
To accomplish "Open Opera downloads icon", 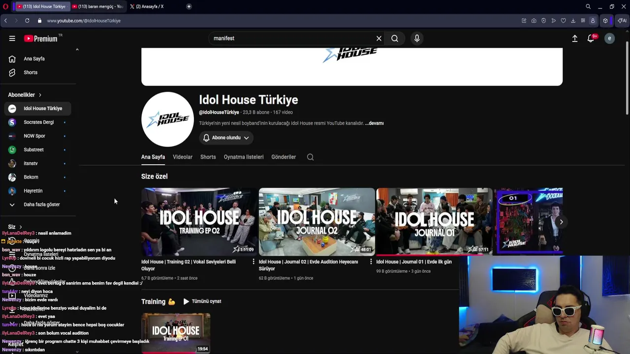I will (573, 21).
